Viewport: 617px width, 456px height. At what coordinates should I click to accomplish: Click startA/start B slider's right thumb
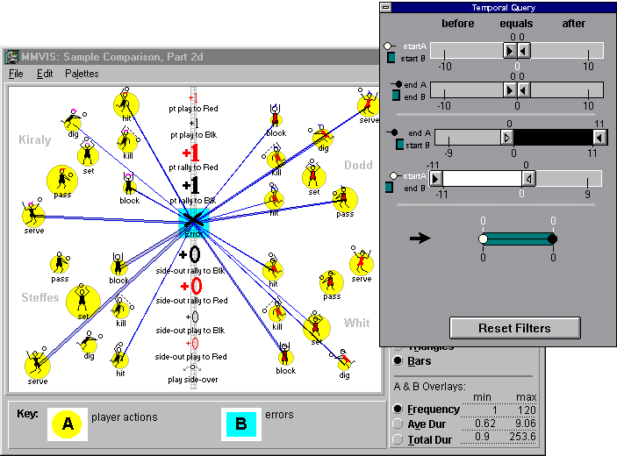tap(523, 50)
